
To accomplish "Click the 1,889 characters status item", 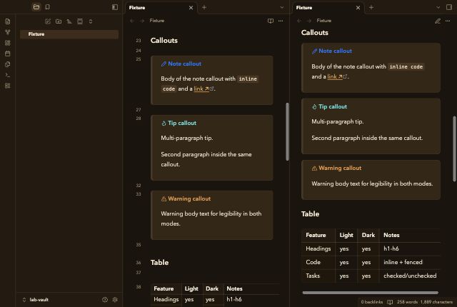I will [x=436, y=302].
